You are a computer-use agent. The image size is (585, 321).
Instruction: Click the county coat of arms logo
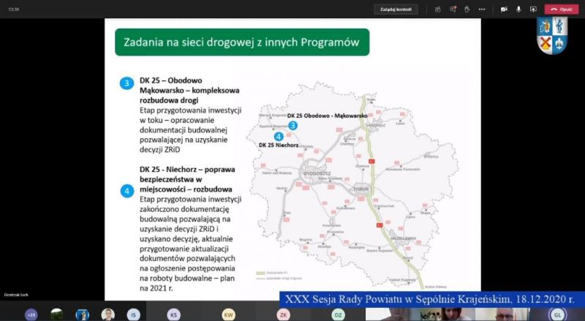coord(552,35)
